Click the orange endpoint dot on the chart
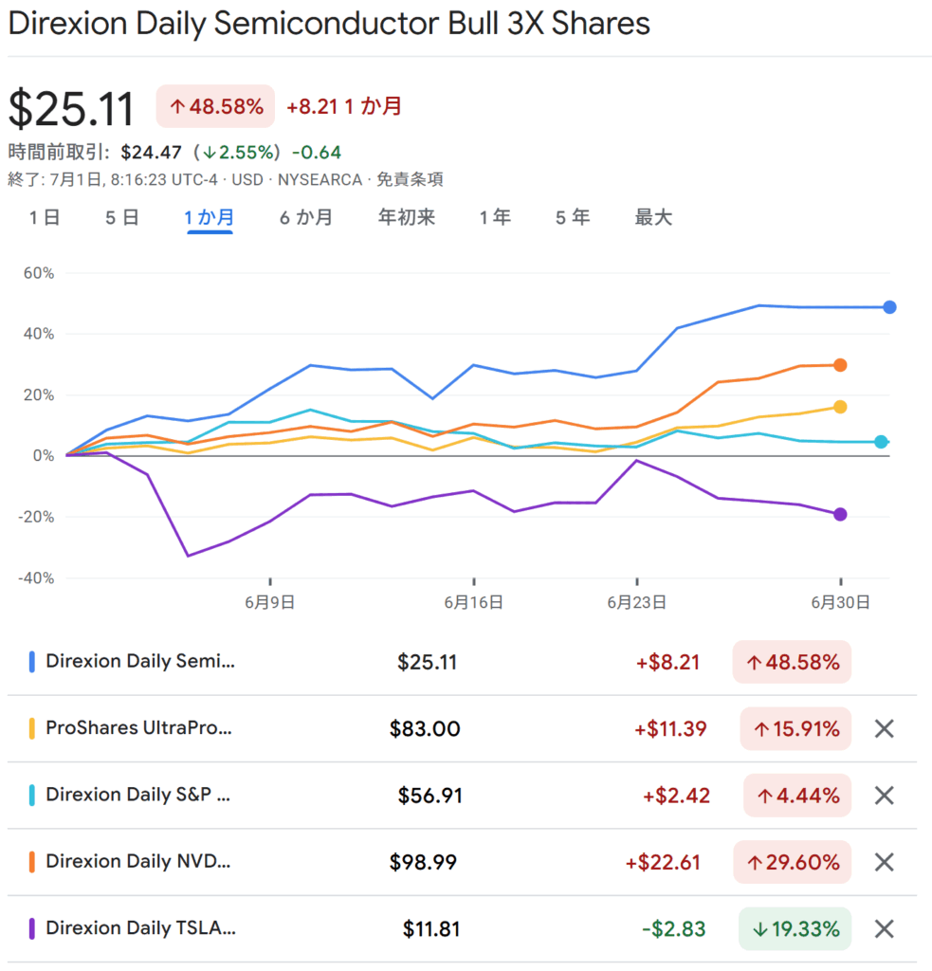 [x=840, y=365]
